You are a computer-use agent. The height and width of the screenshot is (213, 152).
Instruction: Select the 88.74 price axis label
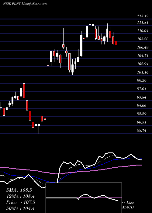pos(142,131)
